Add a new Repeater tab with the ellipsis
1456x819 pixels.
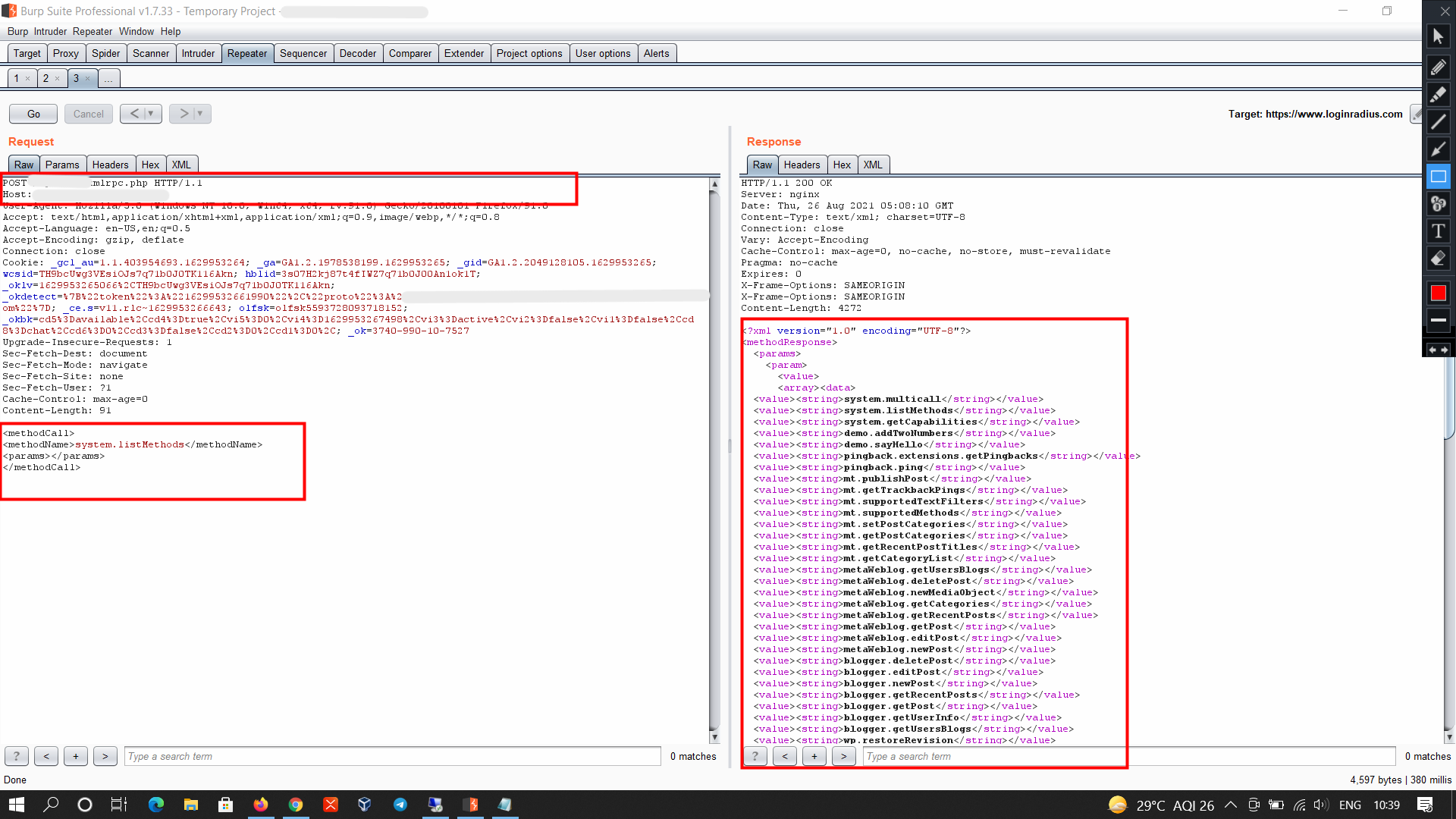click(x=108, y=78)
